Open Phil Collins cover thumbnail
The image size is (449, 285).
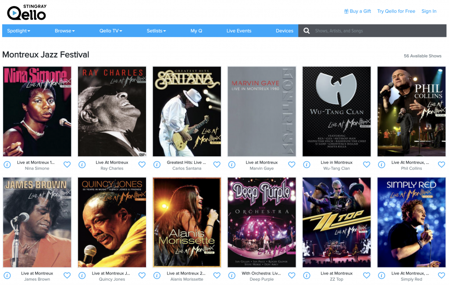(x=411, y=112)
